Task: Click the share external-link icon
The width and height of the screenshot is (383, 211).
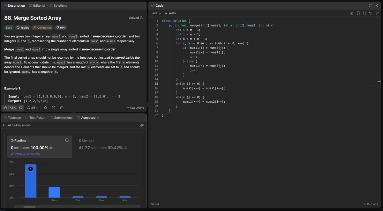Action: [x=54, y=108]
